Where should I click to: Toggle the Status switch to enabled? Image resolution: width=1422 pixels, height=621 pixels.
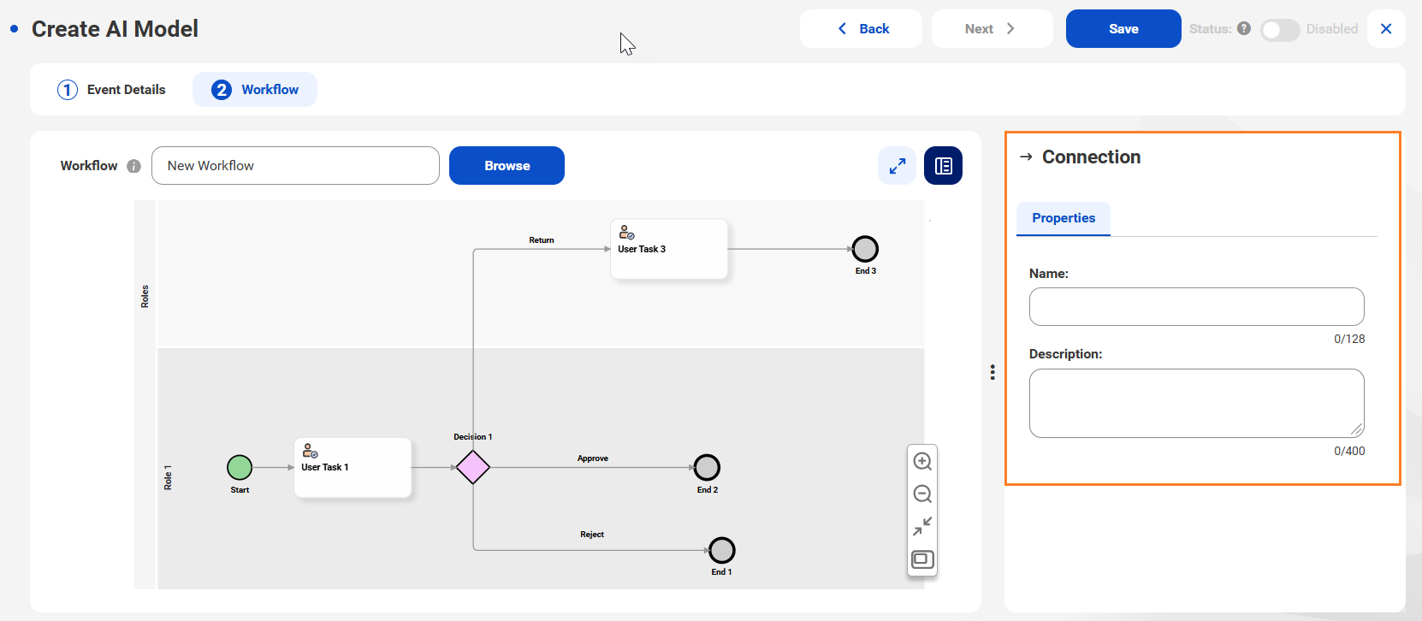1280,29
